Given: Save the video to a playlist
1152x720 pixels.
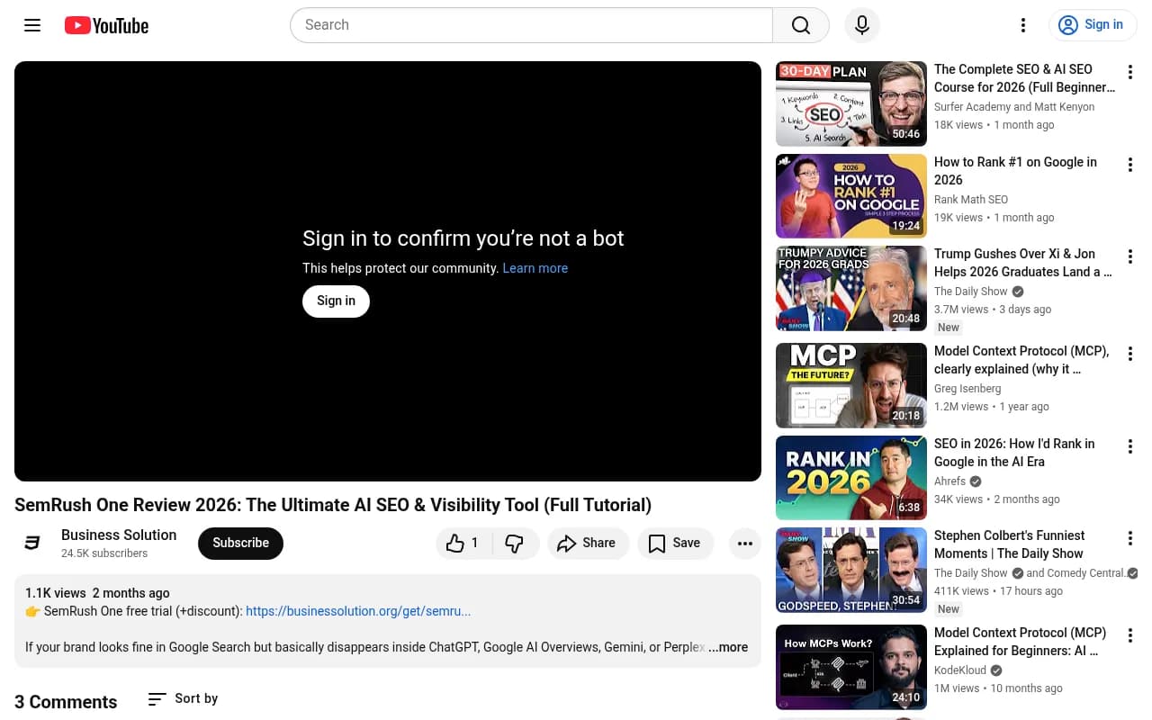Looking at the screenshot, I should pos(675,543).
